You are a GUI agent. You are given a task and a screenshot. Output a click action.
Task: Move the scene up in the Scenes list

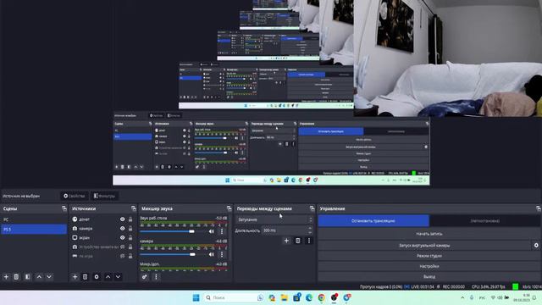(39, 277)
